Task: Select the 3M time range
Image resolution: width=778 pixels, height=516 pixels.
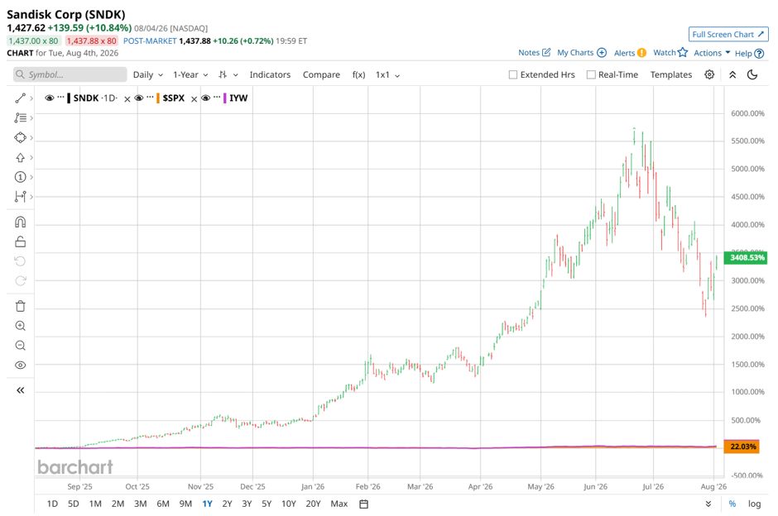Action: [x=141, y=504]
